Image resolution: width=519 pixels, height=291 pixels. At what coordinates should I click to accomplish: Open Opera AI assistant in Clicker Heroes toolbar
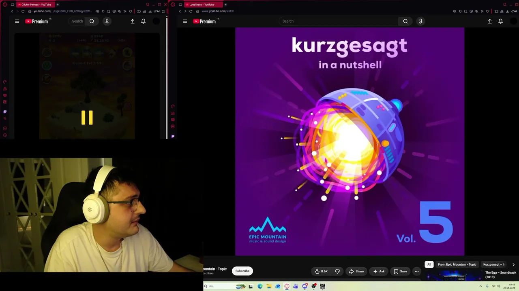coord(157,11)
